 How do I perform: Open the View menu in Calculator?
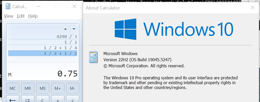(x=8, y=16)
